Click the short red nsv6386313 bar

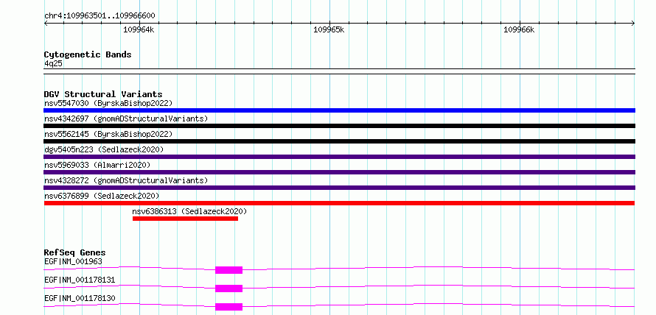point(185,219)
